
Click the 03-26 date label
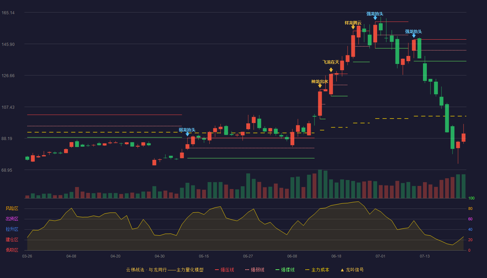point(27,256)
